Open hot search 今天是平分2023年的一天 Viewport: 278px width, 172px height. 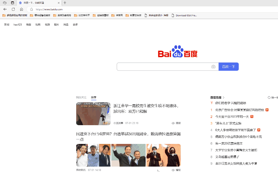[x=232, y=117]
